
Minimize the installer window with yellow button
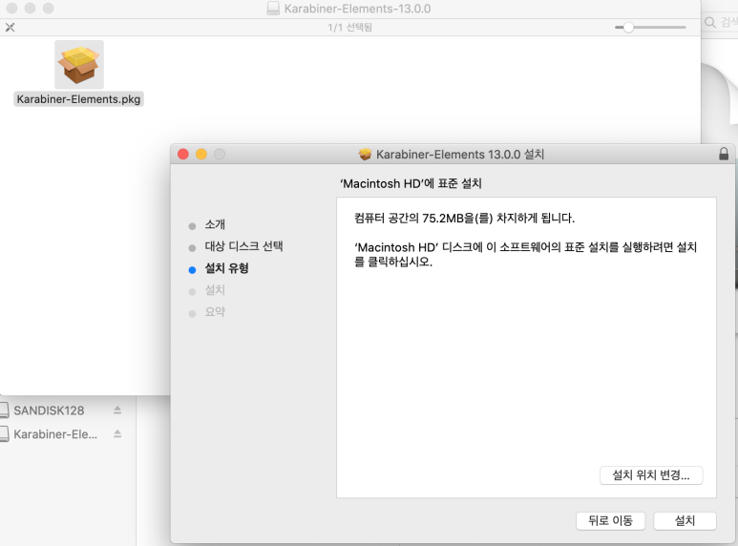(201, 154)
